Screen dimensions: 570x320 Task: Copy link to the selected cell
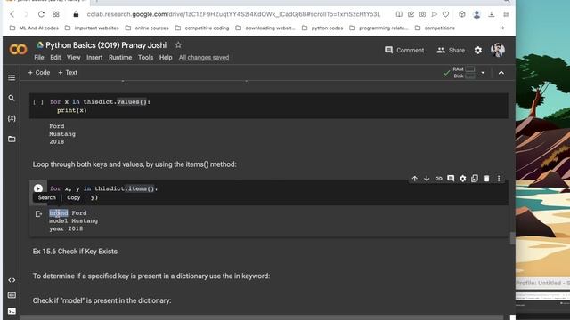(439, 179)
